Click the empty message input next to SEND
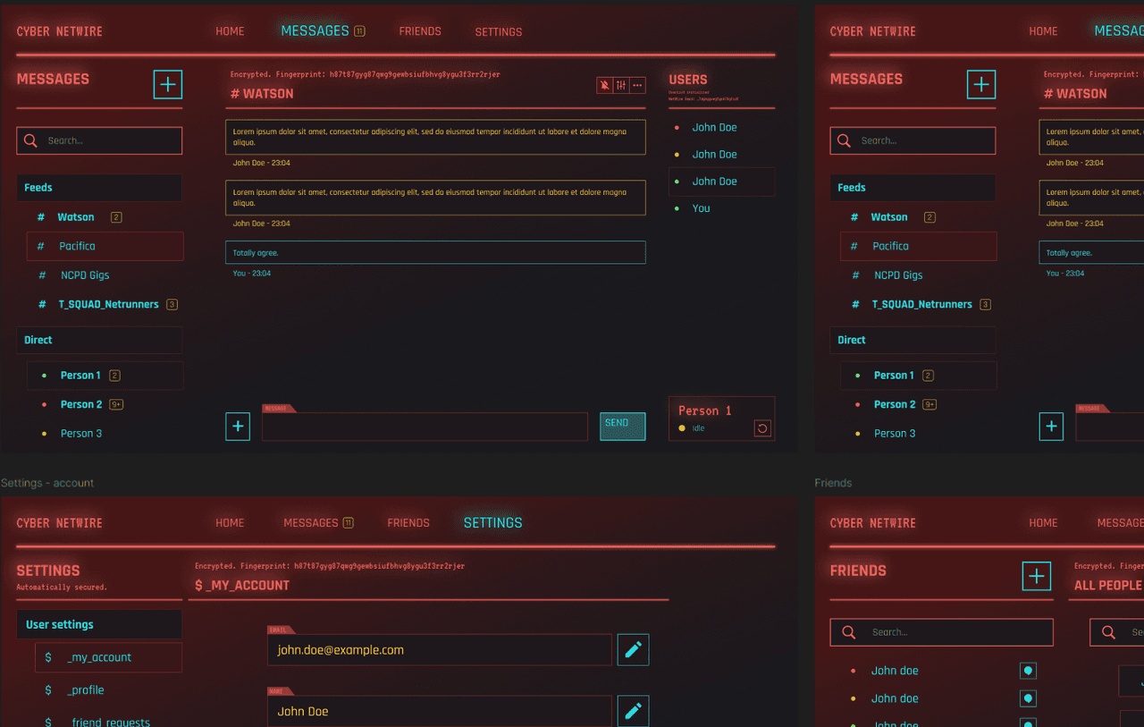 (x=425, y=427)
